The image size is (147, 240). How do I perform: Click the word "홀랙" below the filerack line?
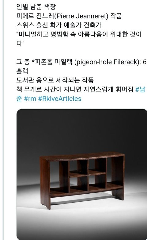pos(22,71)
